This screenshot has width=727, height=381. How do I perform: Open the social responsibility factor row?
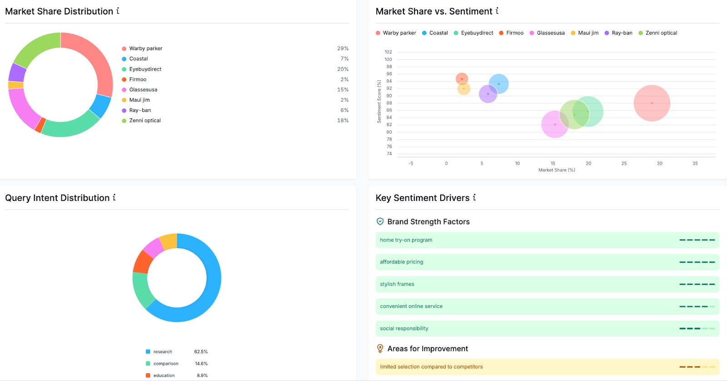click(548, 328)
